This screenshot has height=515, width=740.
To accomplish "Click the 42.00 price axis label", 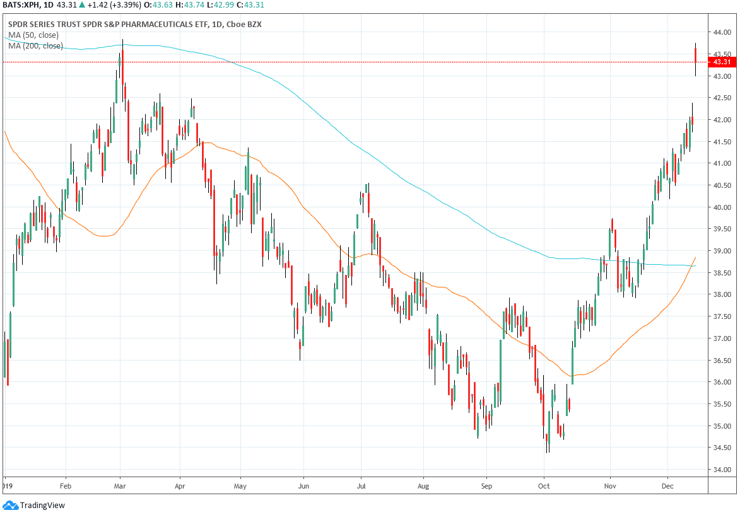I will pyautogui.click(x=722, y=120).
